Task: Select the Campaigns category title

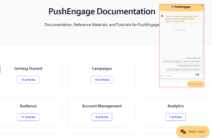Action: (x=102, y=68)
